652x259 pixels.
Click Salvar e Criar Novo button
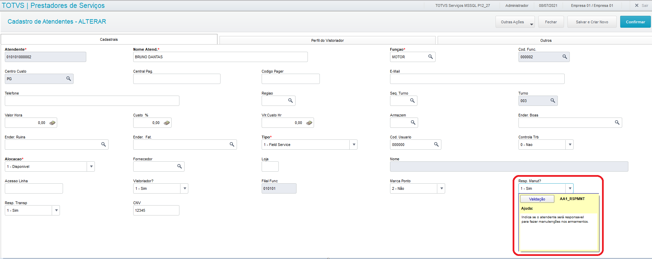click(592, 22)
